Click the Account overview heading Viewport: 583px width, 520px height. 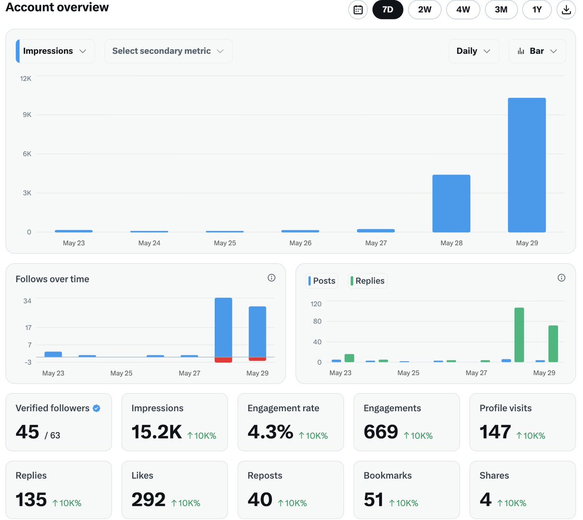pyautogui.click(x=57, y=7)
